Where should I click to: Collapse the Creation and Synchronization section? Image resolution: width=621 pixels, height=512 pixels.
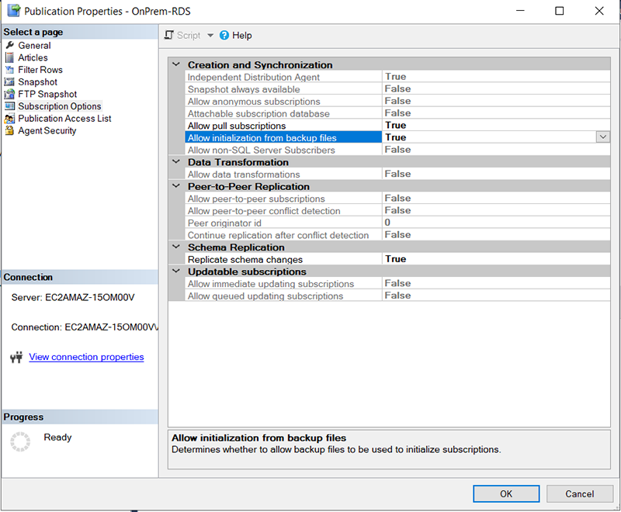[x=176, y=65]
